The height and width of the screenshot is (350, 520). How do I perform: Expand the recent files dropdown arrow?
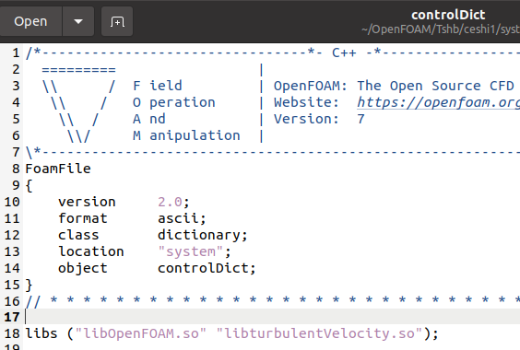[78, 21]
